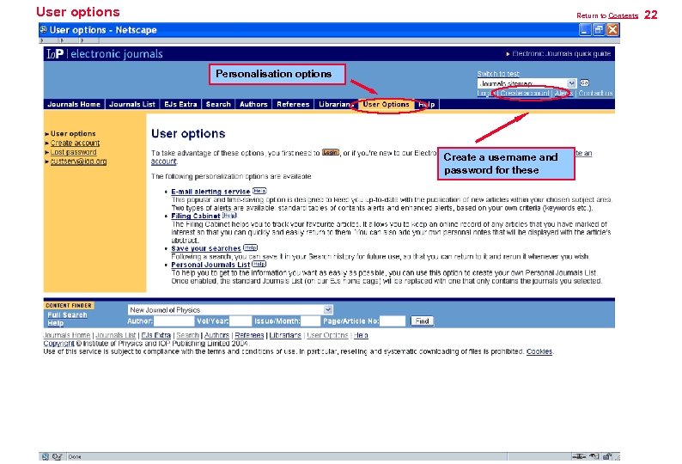
Task: Close the Netscape window
Action: click(612, 29)
